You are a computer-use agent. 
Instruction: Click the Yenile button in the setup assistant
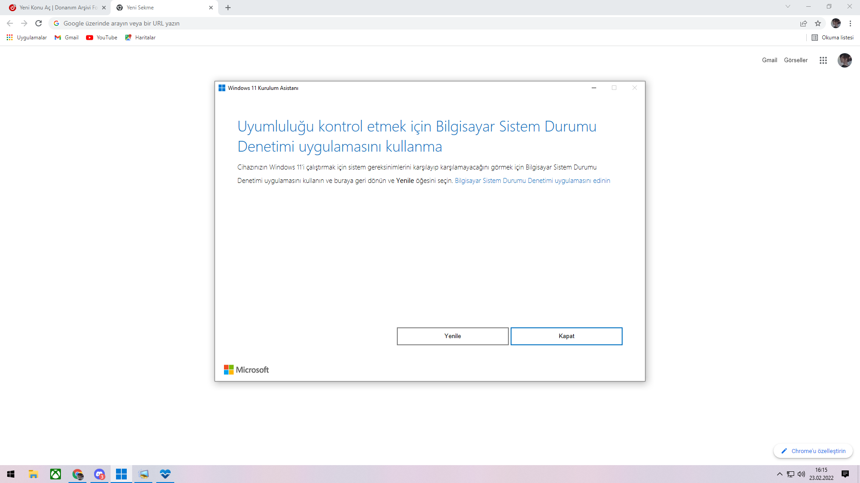point(452,336)
